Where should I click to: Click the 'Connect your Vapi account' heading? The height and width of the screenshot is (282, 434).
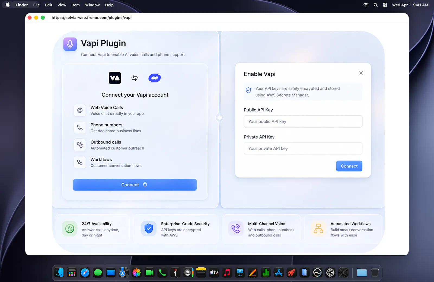[135, 95]
